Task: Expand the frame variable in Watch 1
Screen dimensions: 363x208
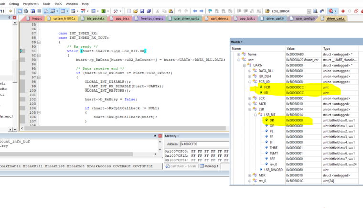Action: (x=239, y=55)
